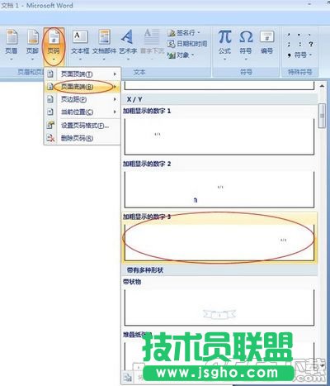Insert the semicolon special symbol

pyautogui.click(x=289, y=44)
